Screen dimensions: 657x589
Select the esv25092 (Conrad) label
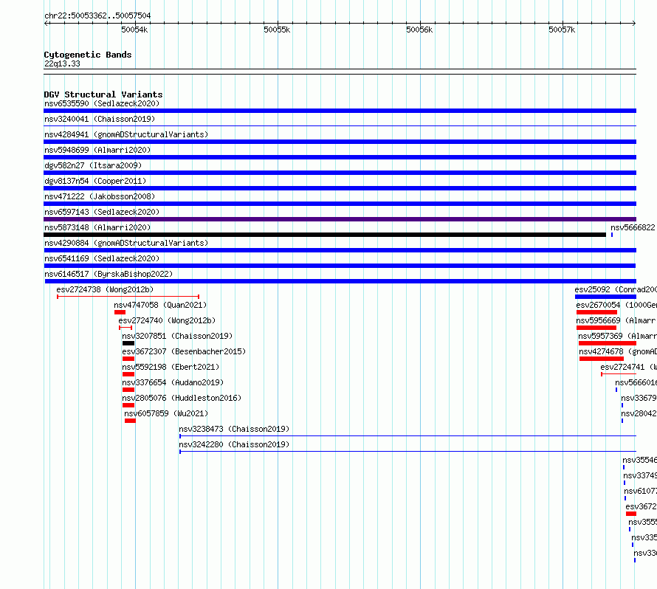pyautogui.click(x=616, y=289)
